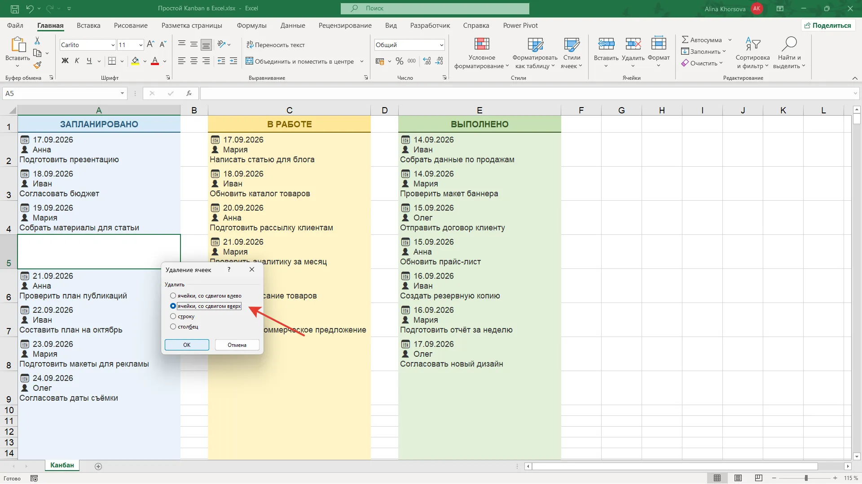The image size is (862, 484).
Task: Click the Cut scissors icon
Action: coord(37,41)
